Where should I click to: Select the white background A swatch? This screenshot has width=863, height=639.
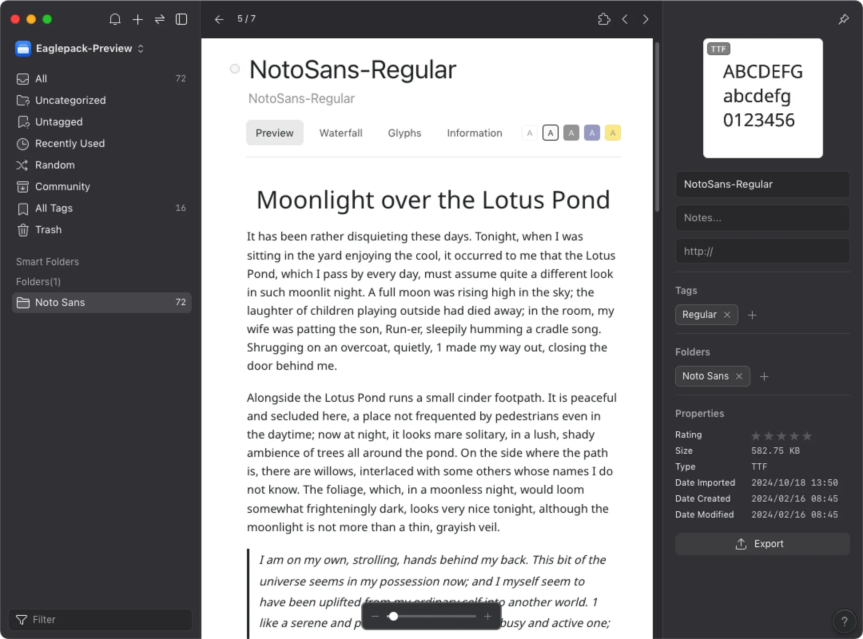[530, 133]
